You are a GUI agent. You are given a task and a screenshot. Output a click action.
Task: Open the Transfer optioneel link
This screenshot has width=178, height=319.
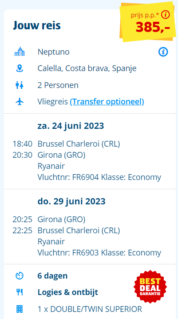coord(107,102)
